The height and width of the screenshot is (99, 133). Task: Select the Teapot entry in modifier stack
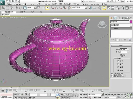[x=121, y=28]
